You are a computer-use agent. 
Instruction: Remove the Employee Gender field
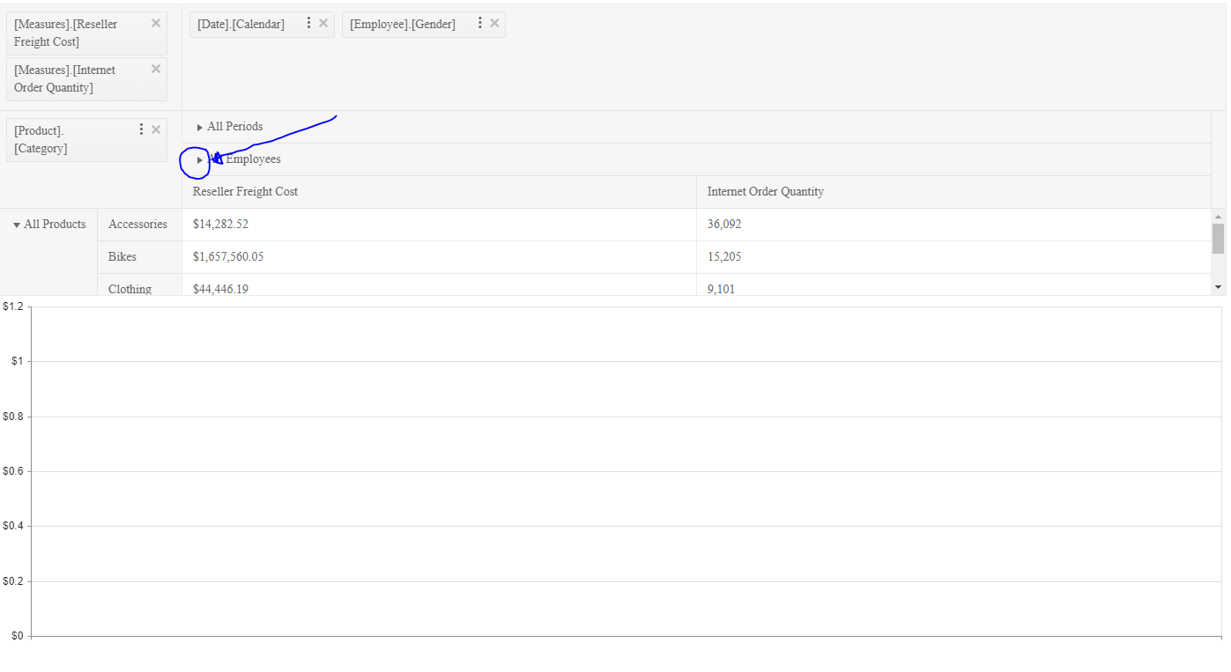(x=494, y=24)
